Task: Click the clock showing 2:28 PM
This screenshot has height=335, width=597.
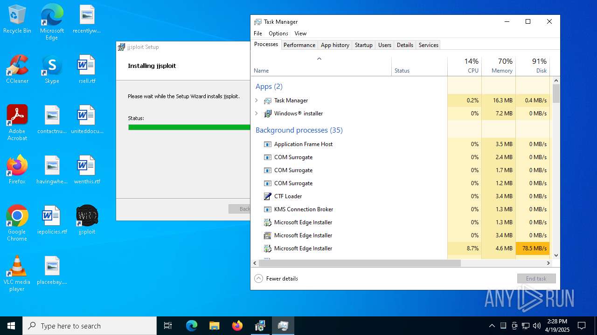Action: [x=558, y=326]
